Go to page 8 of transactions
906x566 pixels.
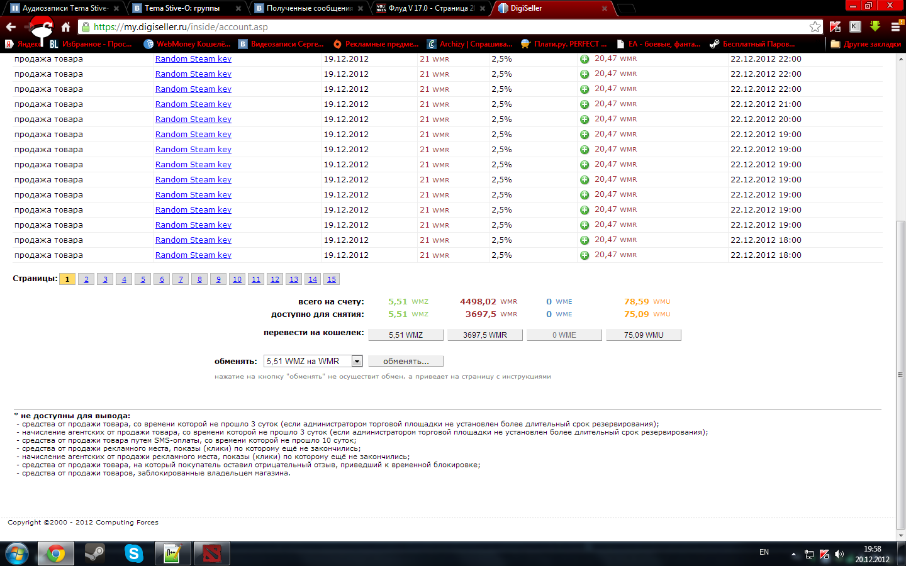199,279
